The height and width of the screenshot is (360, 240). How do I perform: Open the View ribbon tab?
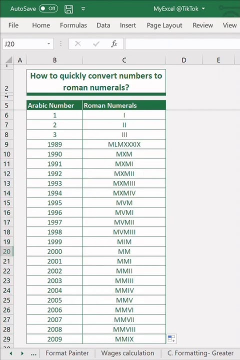[x=229, y=25]
